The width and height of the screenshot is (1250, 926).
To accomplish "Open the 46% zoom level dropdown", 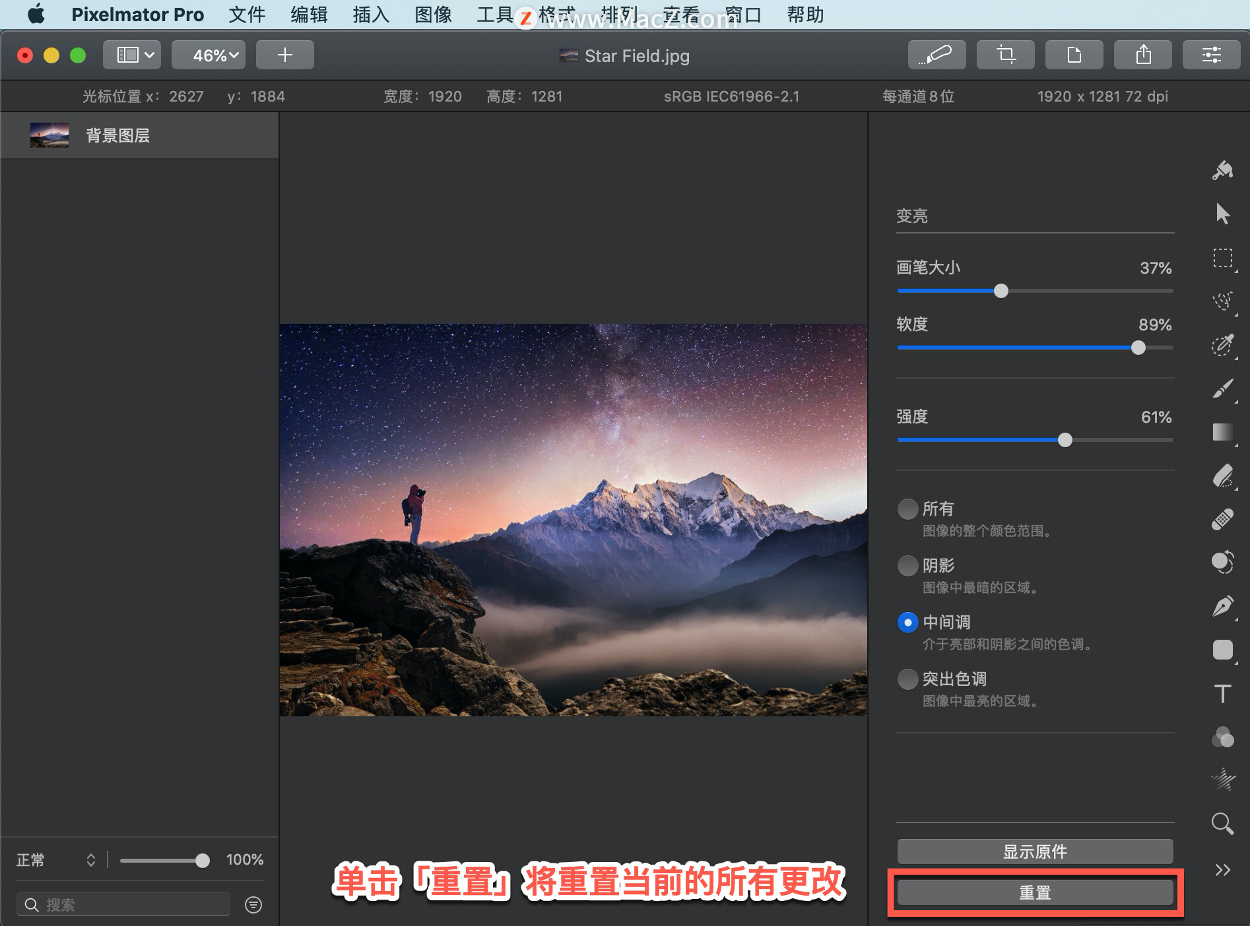I will 209,55.
